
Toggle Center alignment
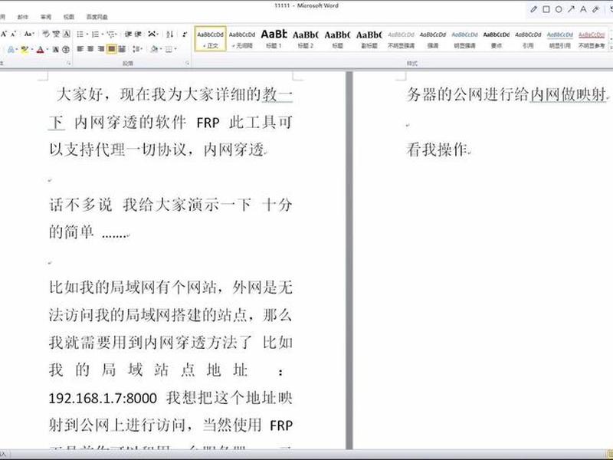(x=90, y=49)
